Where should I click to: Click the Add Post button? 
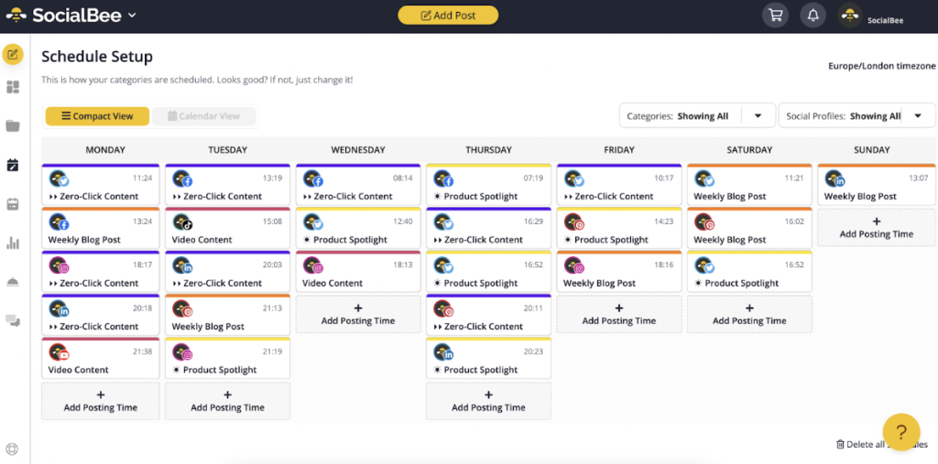point(448,16)
